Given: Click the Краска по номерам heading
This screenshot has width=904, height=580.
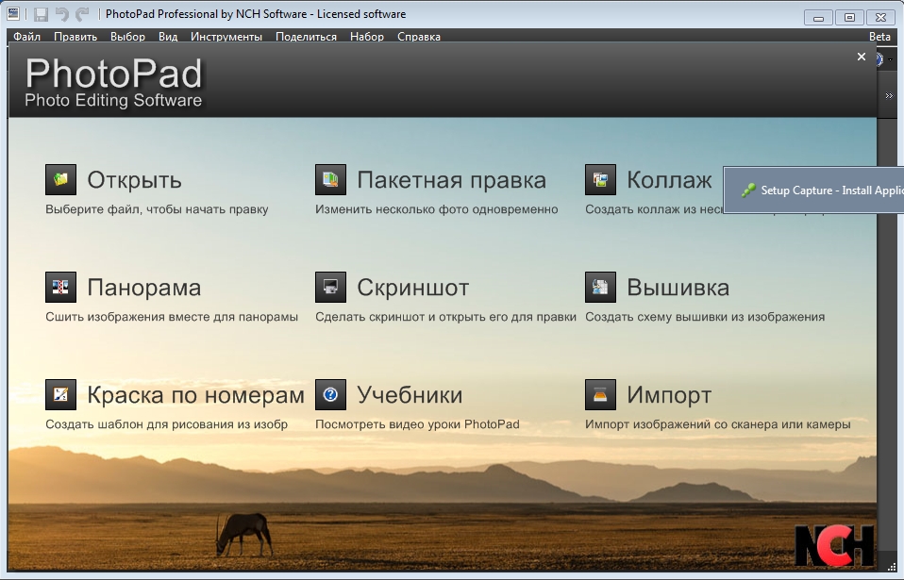Looking at the screenshot, I should (x=195, y=395).
